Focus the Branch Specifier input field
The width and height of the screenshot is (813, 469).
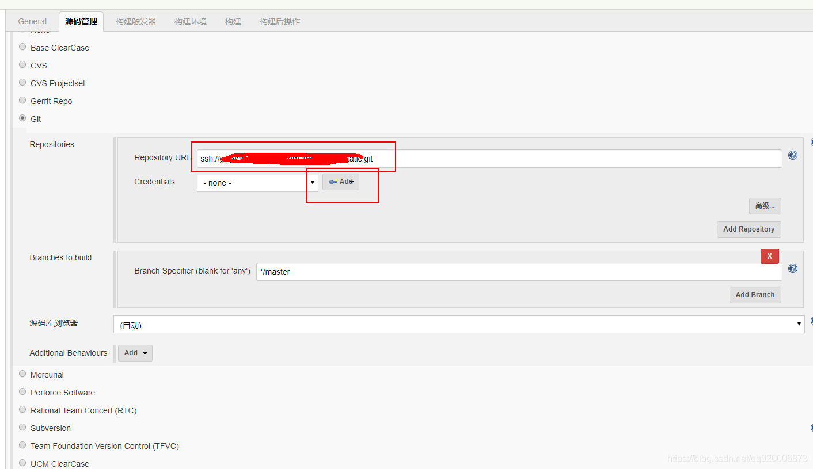click(519, 272)
